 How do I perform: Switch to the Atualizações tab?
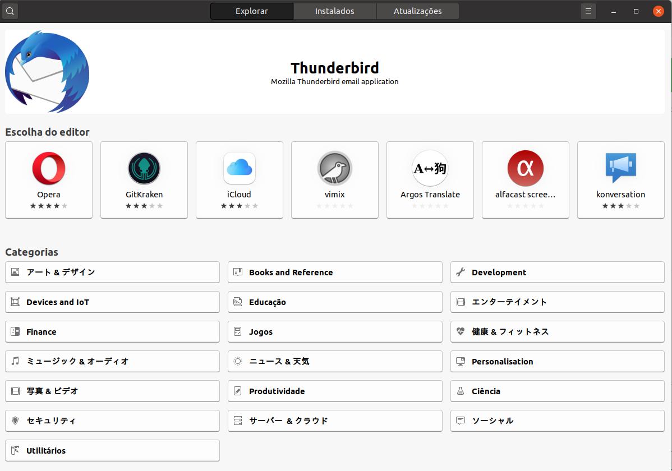418,11
